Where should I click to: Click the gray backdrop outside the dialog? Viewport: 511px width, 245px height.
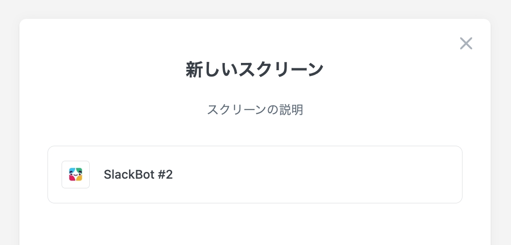click(x=9, y=121)
